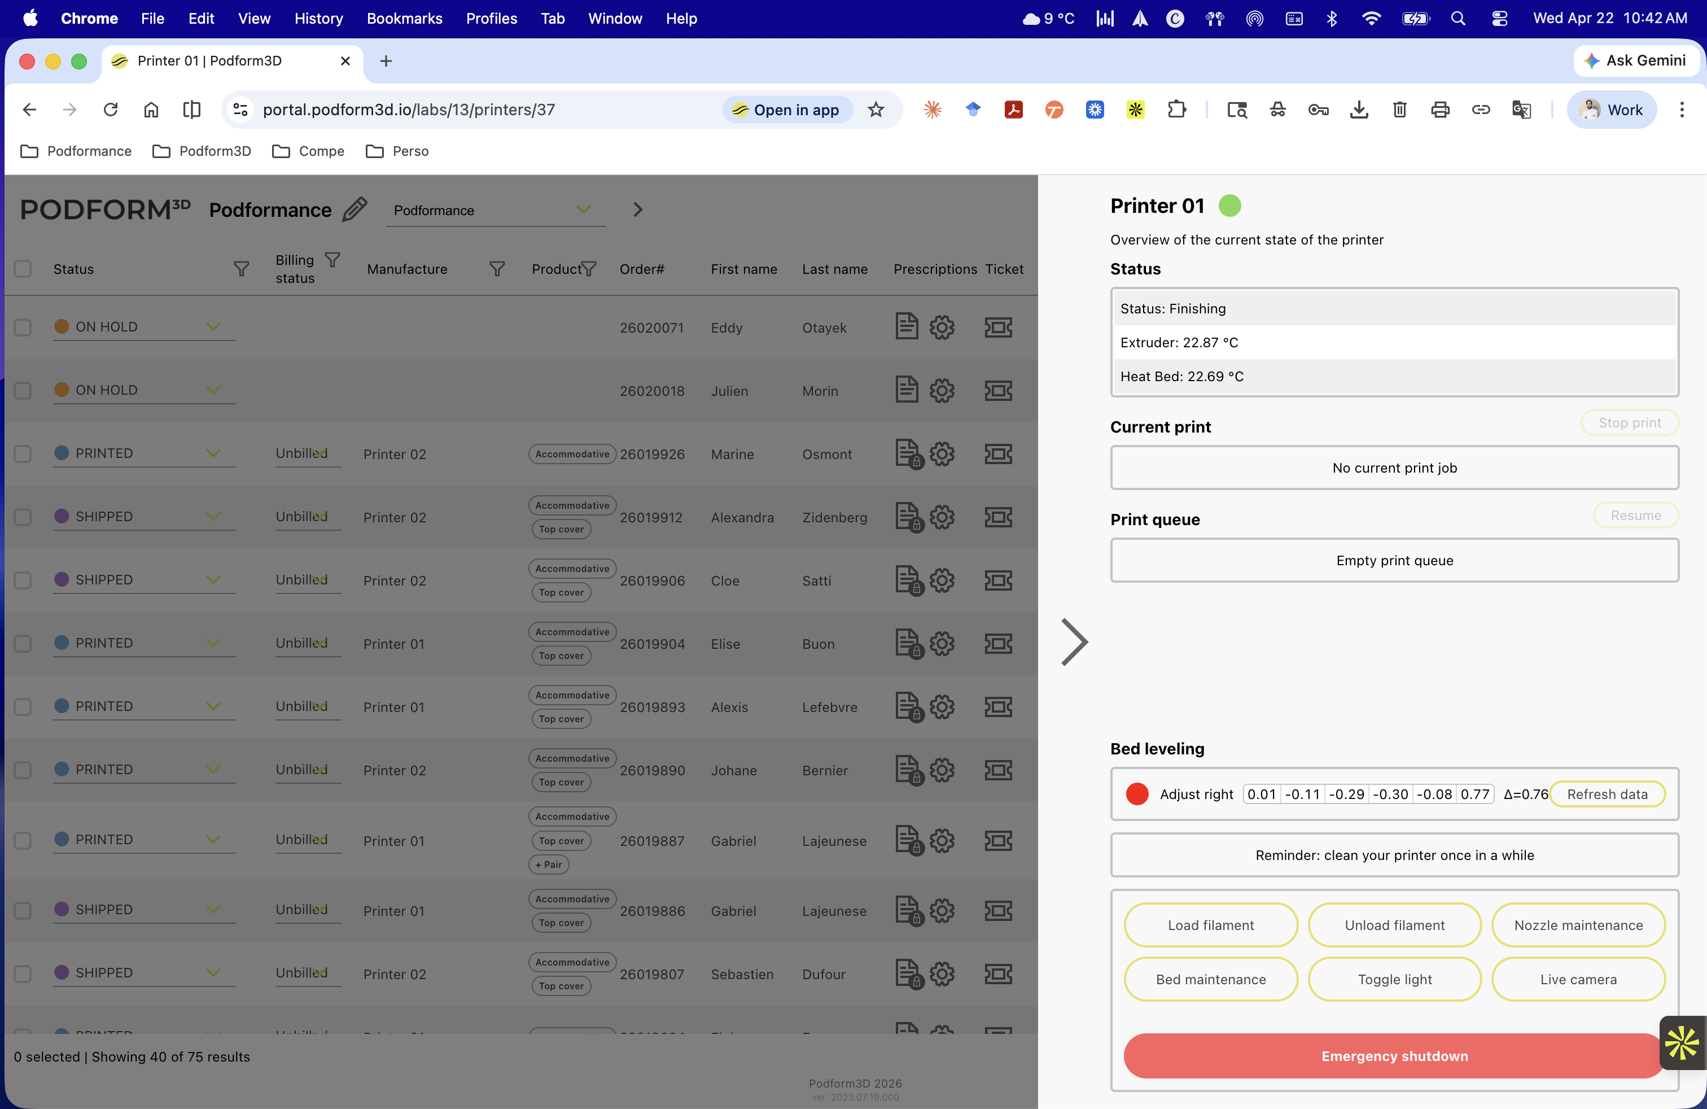
Task: Open ticket icon for Elise Buon order
Action: click(x=999, y=644)
